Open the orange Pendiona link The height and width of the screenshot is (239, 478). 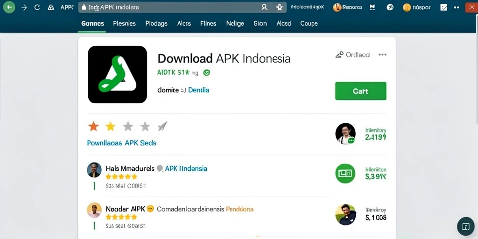point(239,209)
